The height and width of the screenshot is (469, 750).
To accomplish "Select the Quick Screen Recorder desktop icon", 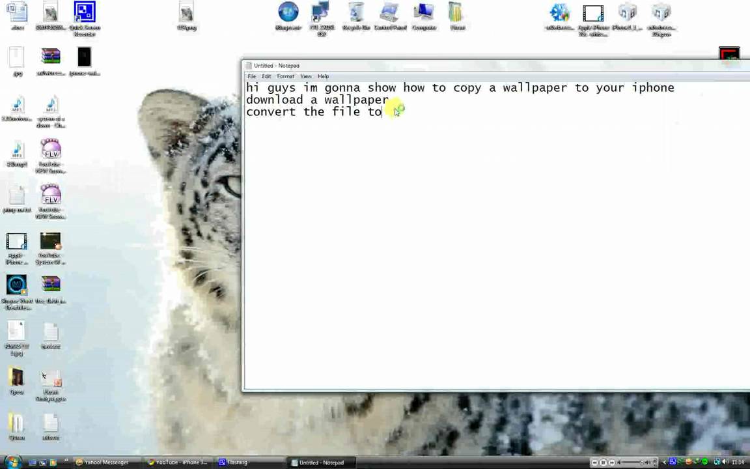I will pyautogui.click(x=85, y=19).
